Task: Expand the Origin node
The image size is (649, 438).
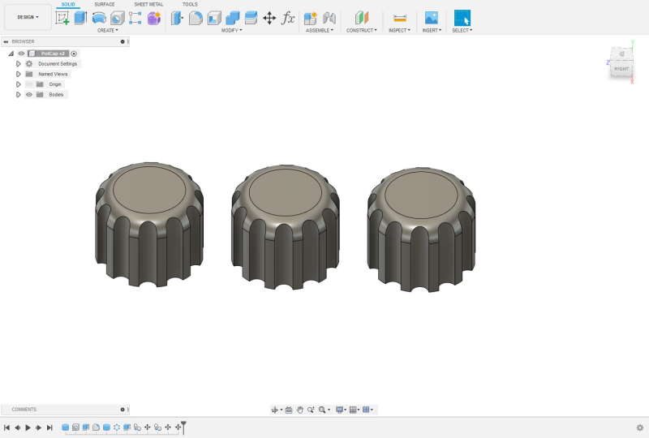Action: [x=18, y=84]
